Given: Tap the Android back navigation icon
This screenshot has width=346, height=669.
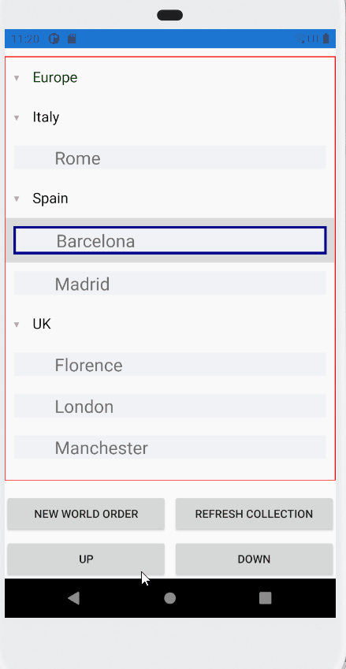Looking at the screenshot, I should point(74,598).
